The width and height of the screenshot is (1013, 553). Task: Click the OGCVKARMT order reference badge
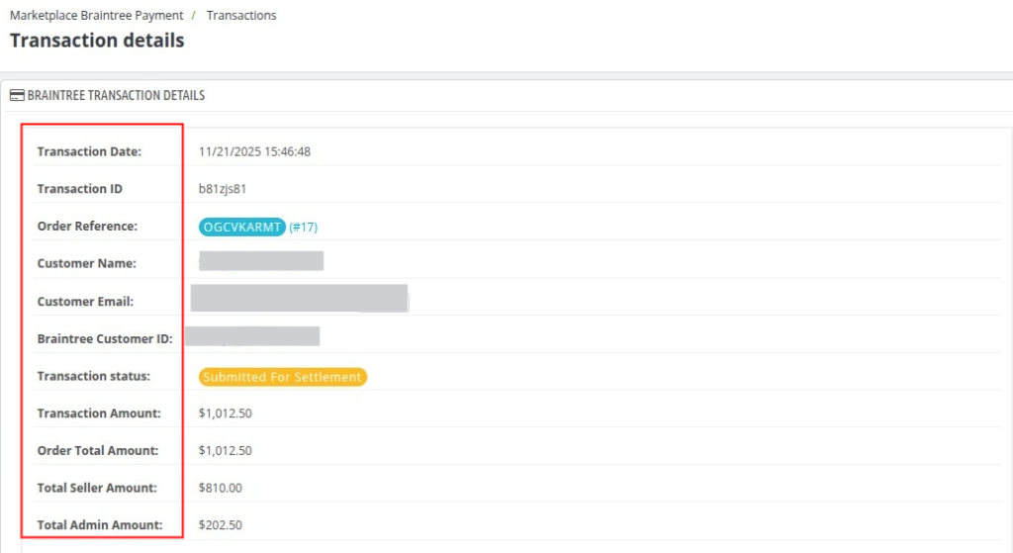[x=241, y=227]
